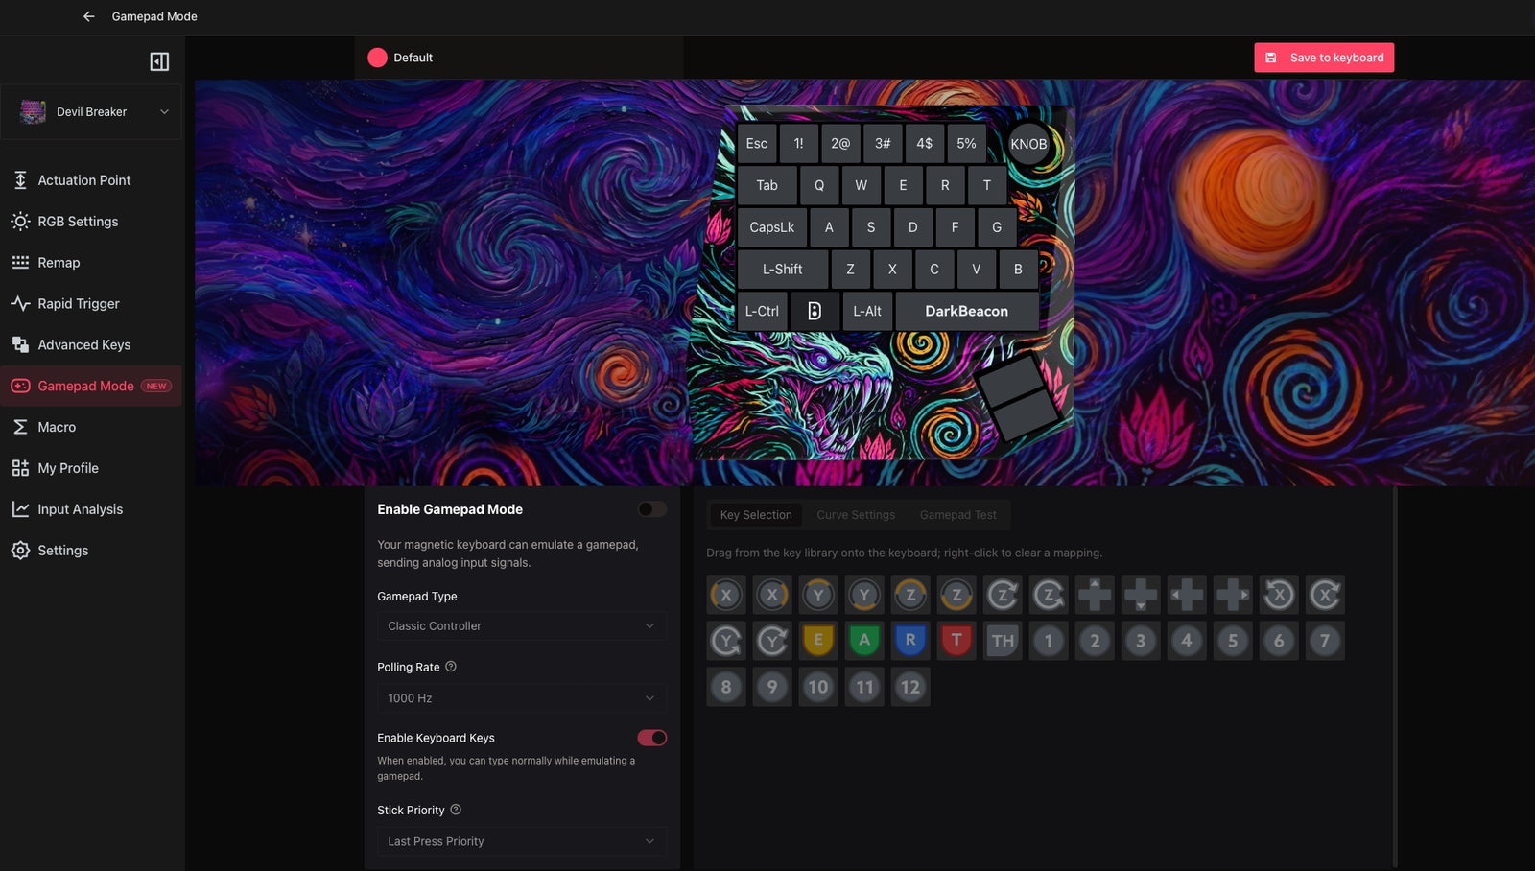Go back using the arrow icon
The height and width of the screenshot is (871, 1535).
(88, 16)
